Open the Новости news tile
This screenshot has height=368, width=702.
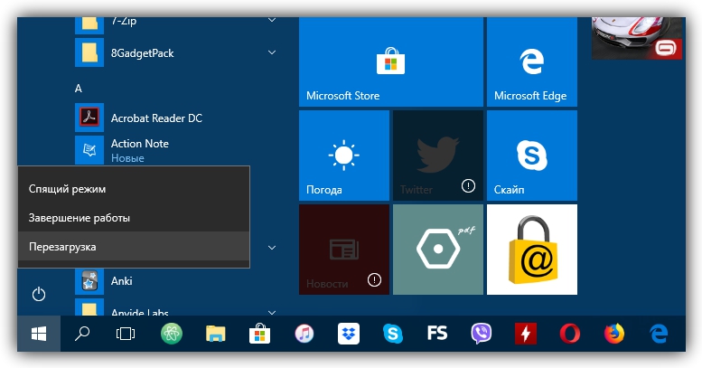(x=344, y=250)
